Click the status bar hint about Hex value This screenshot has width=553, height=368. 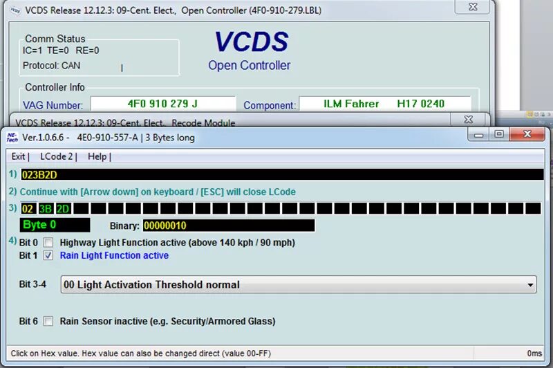click(x=141, y=353)
